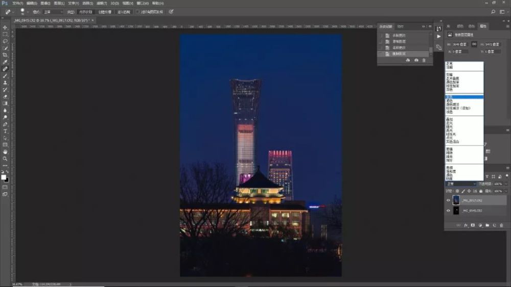Select the Crop tool

click(5, 55)
